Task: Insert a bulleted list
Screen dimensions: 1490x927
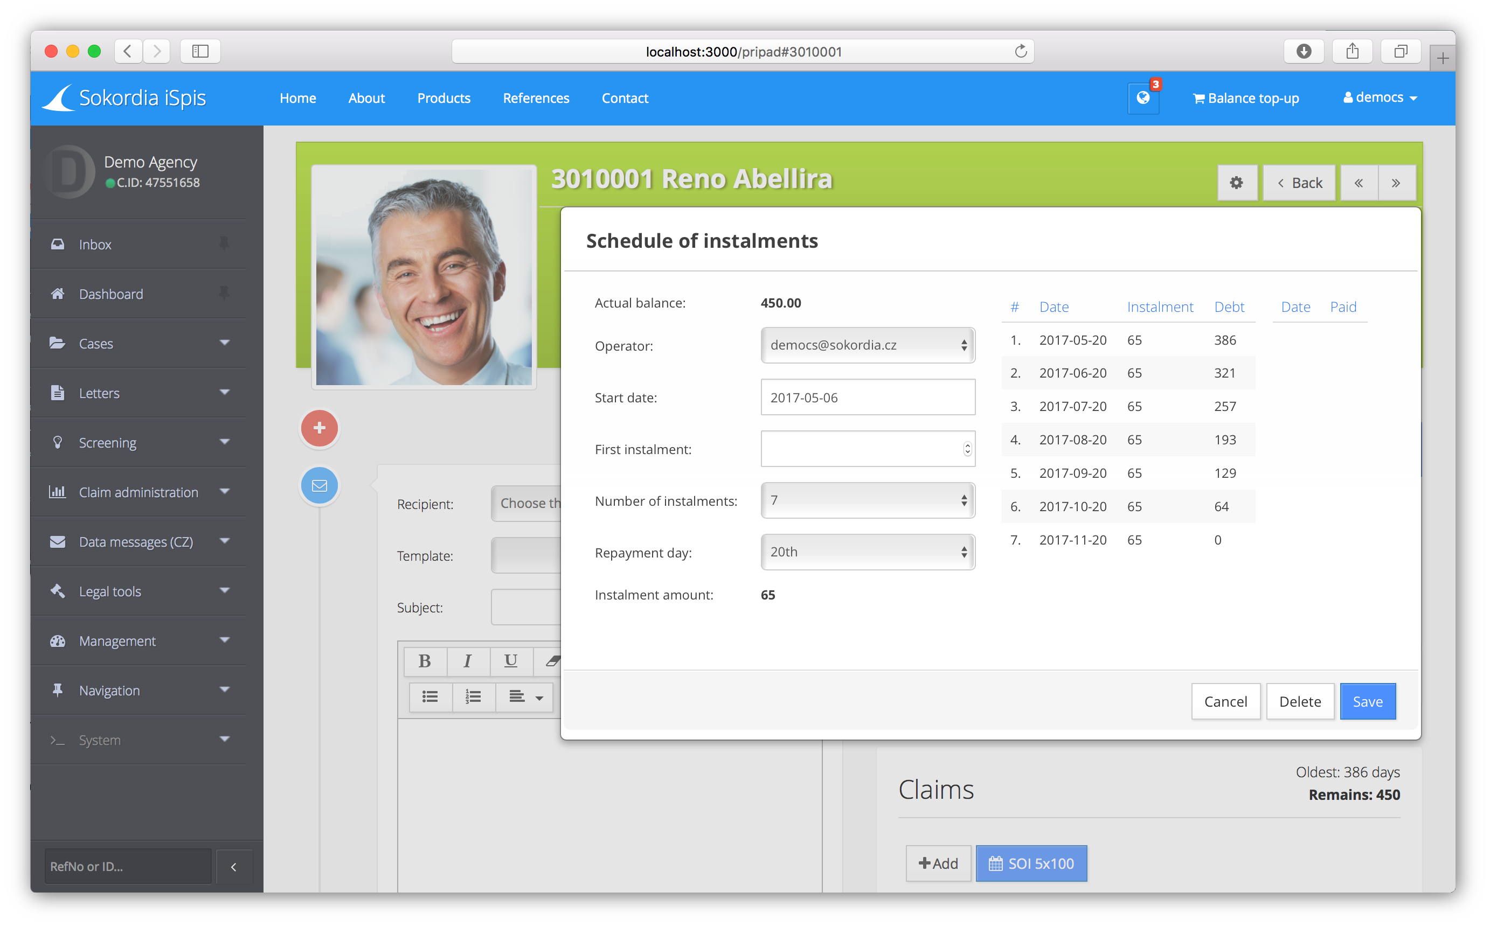Action: click(x=430, y=697)
